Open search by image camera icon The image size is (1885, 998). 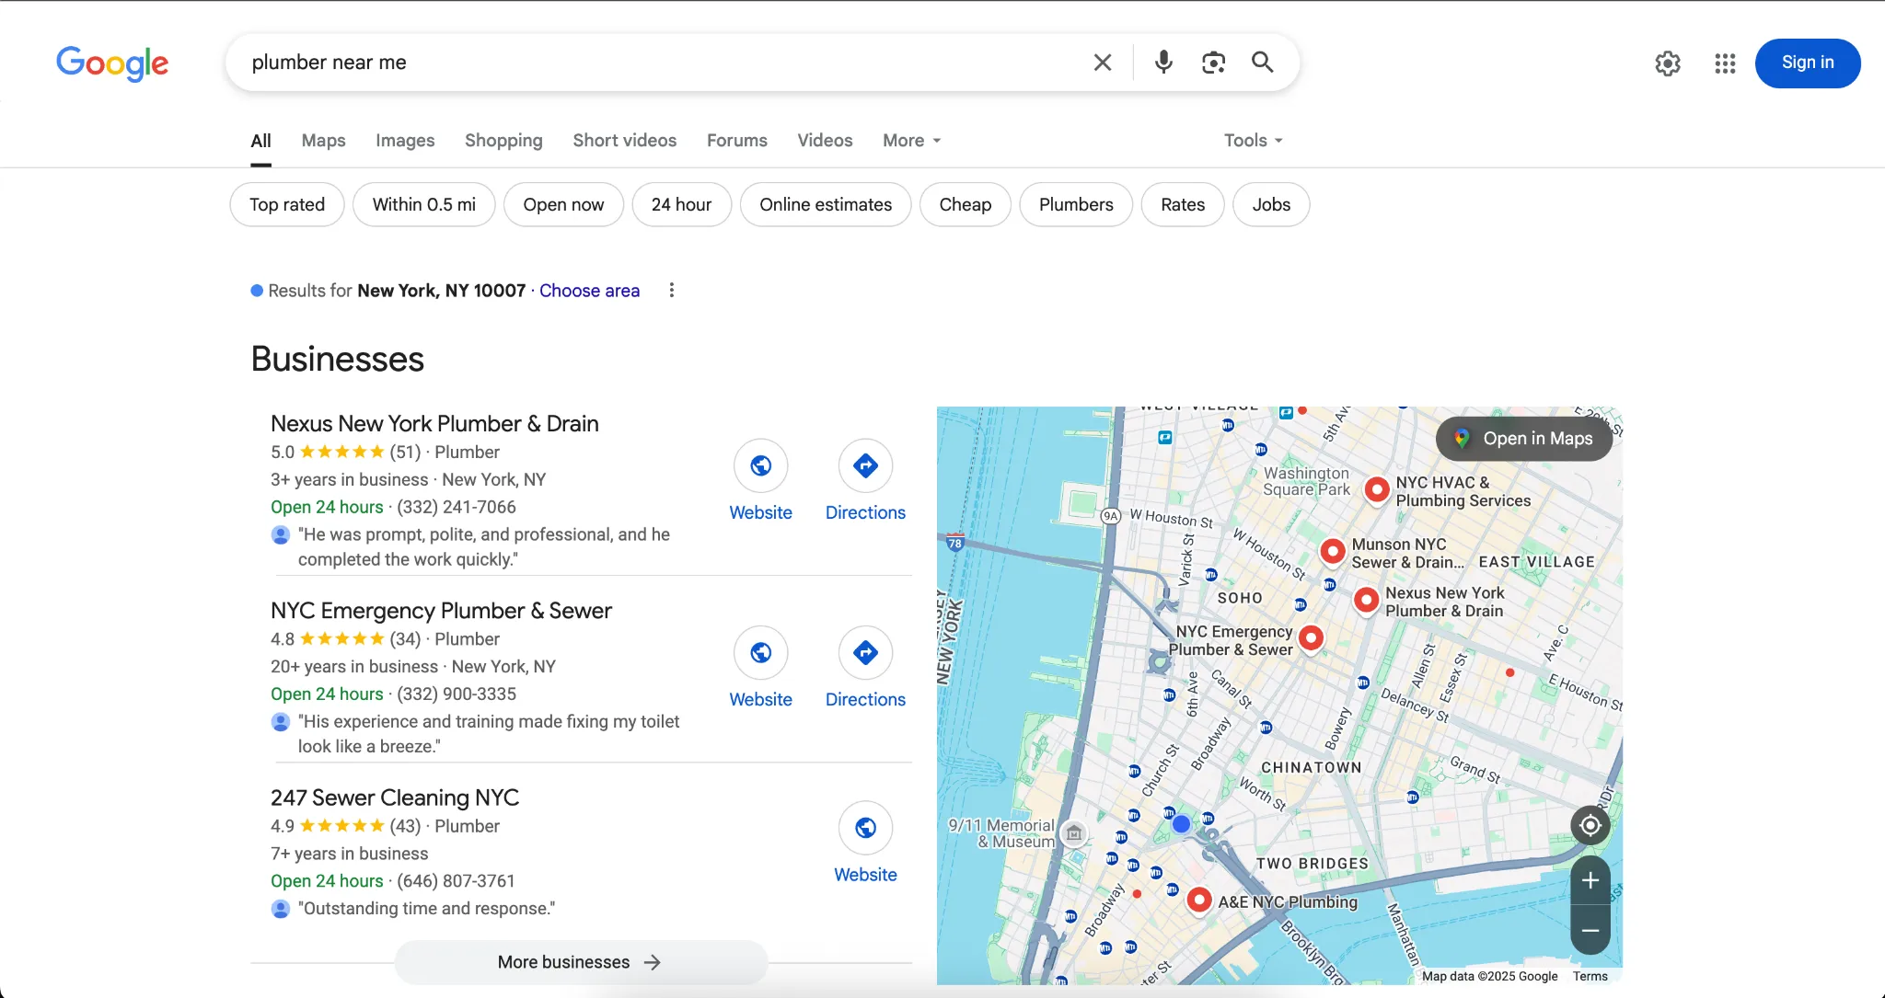pos(1213,63)
